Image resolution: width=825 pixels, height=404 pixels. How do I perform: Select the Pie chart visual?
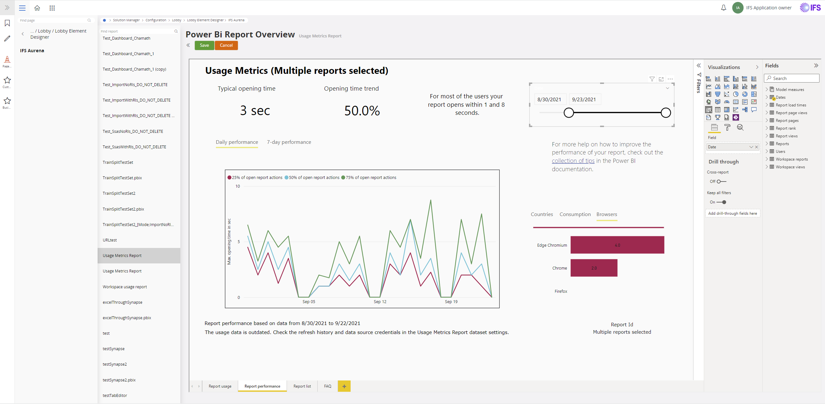pyautogui.click(x=735, y=94)
